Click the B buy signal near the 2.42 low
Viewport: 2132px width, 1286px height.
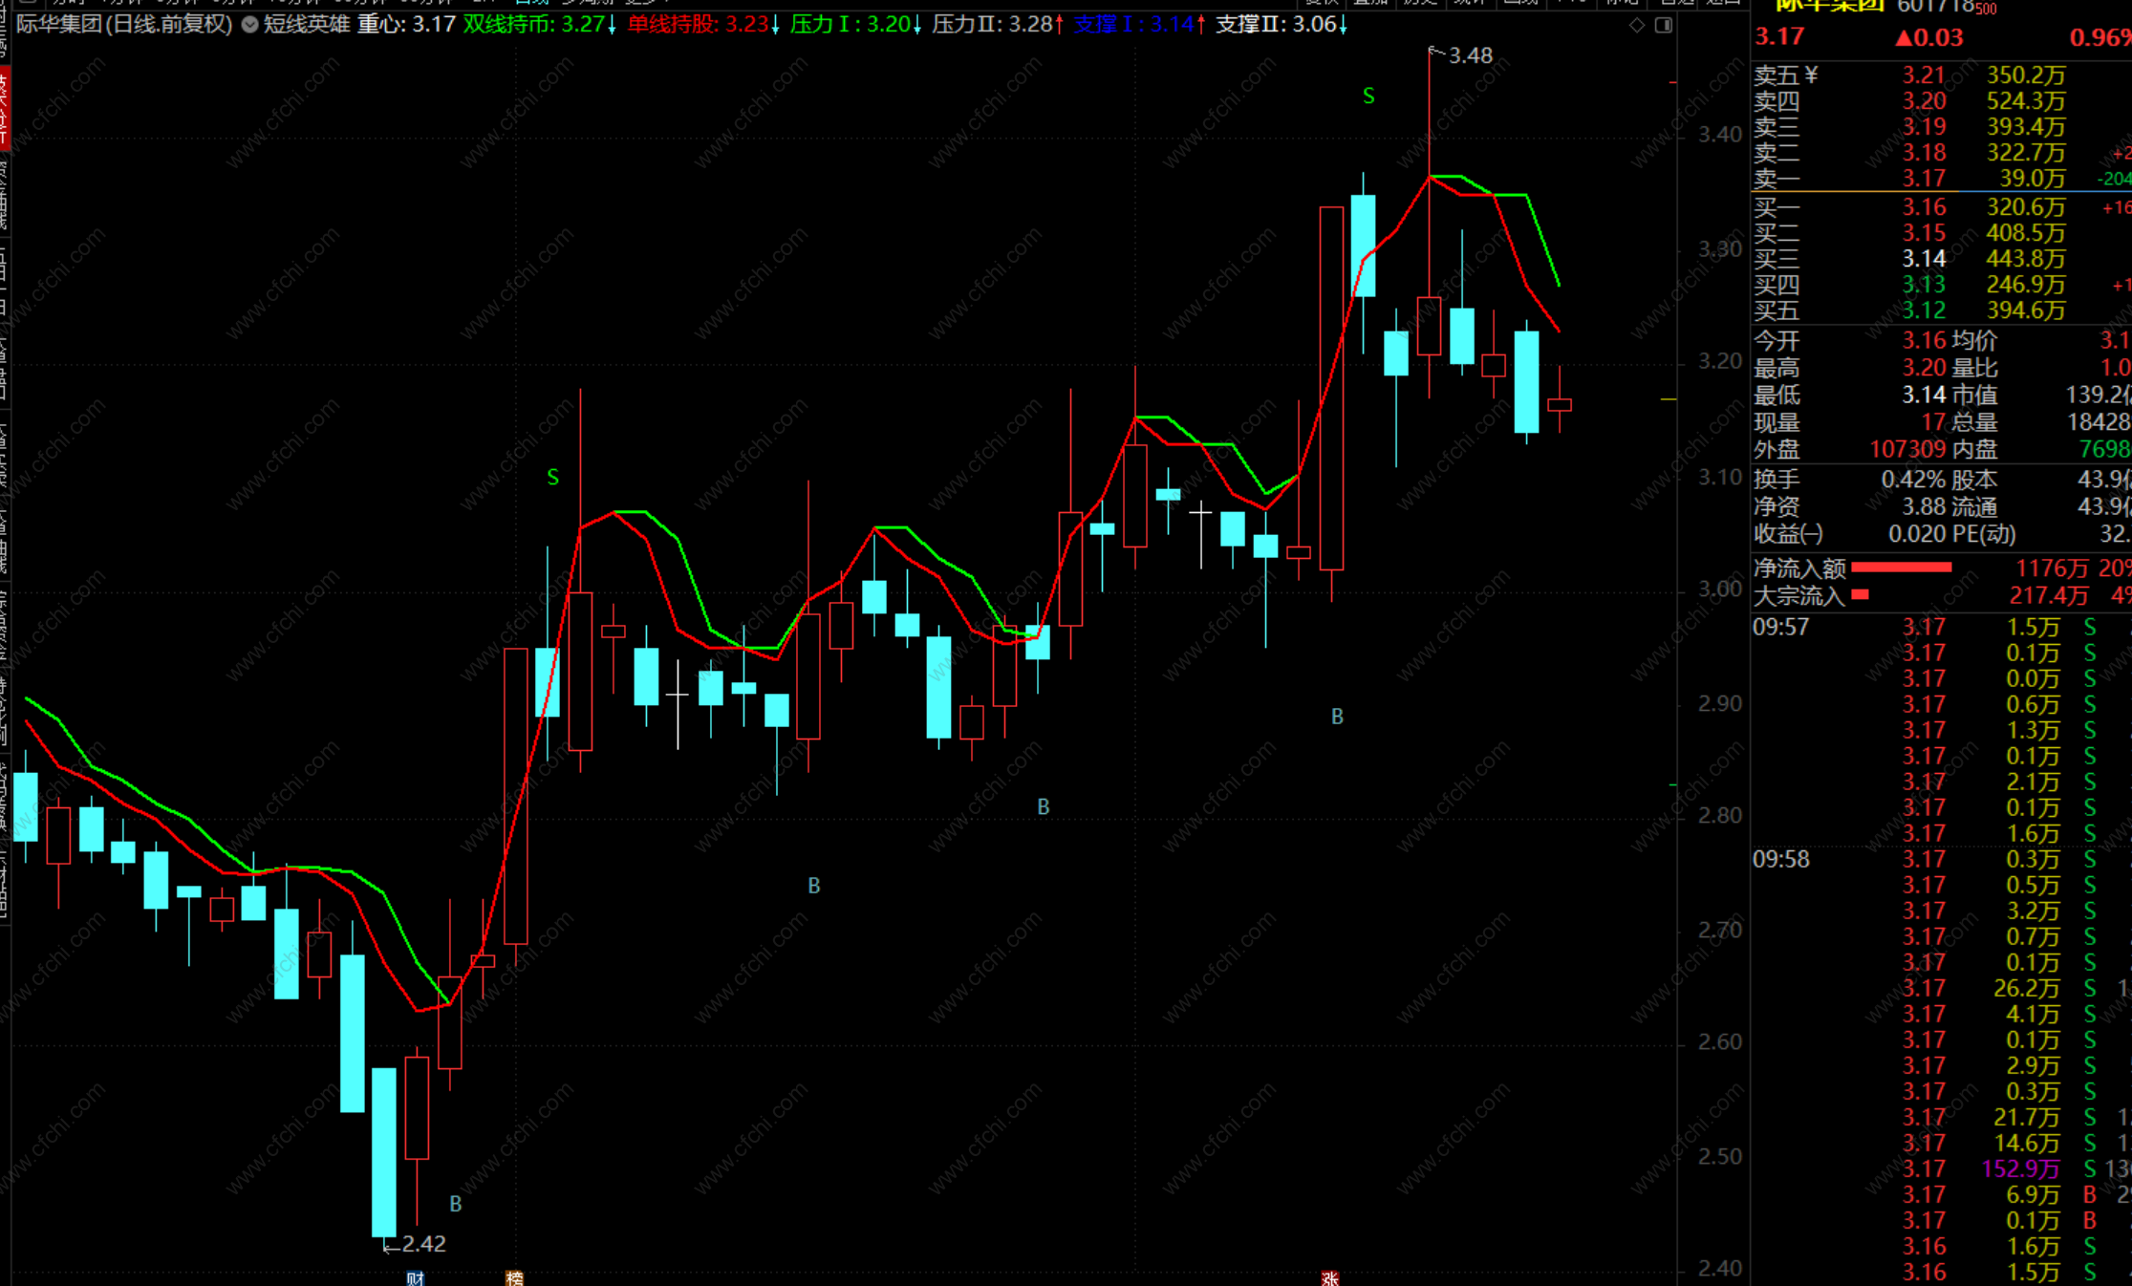tap(455, 1204)
